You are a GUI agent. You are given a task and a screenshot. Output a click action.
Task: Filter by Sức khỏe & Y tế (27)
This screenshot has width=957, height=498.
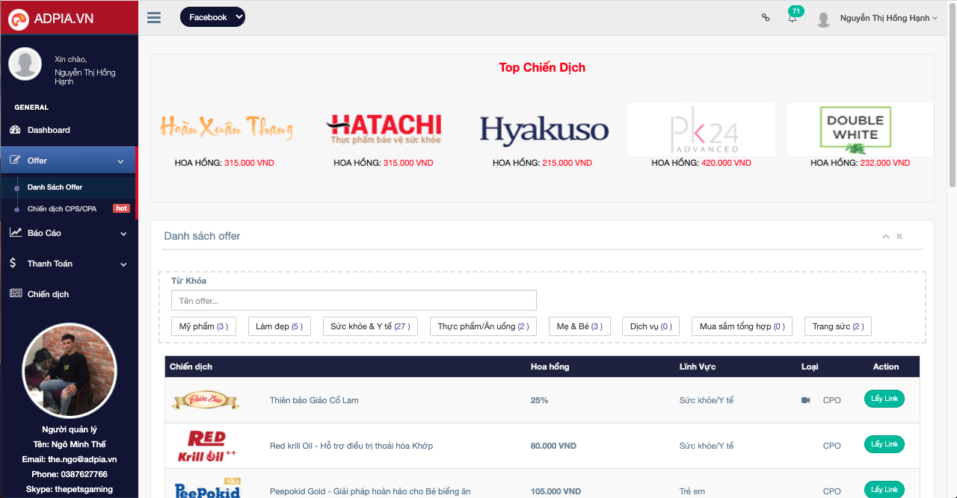(370, 326)
